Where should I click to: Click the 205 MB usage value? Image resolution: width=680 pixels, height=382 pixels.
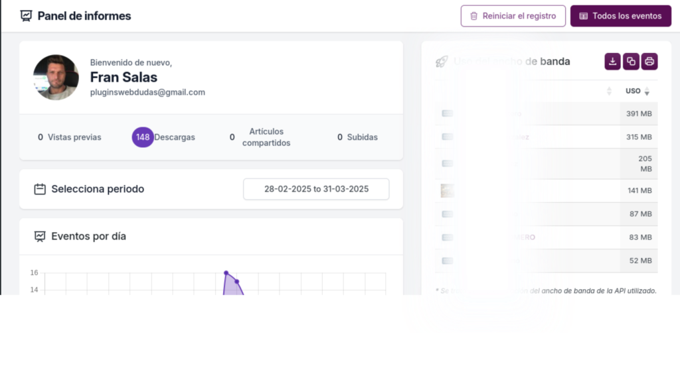pos(645,164)
